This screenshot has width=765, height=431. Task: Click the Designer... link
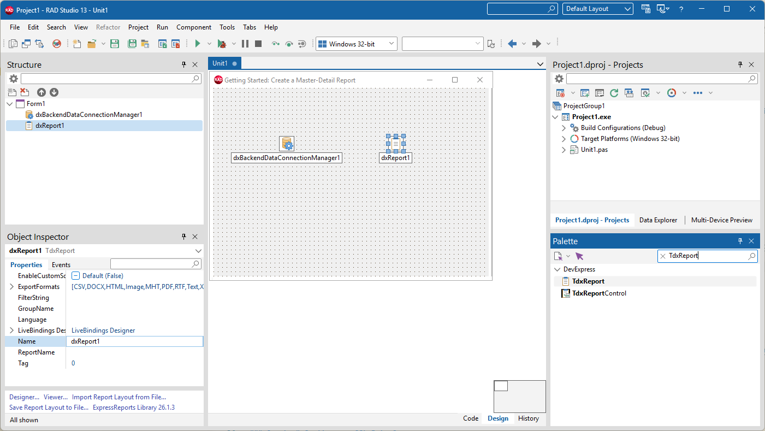tap(24, 397)
